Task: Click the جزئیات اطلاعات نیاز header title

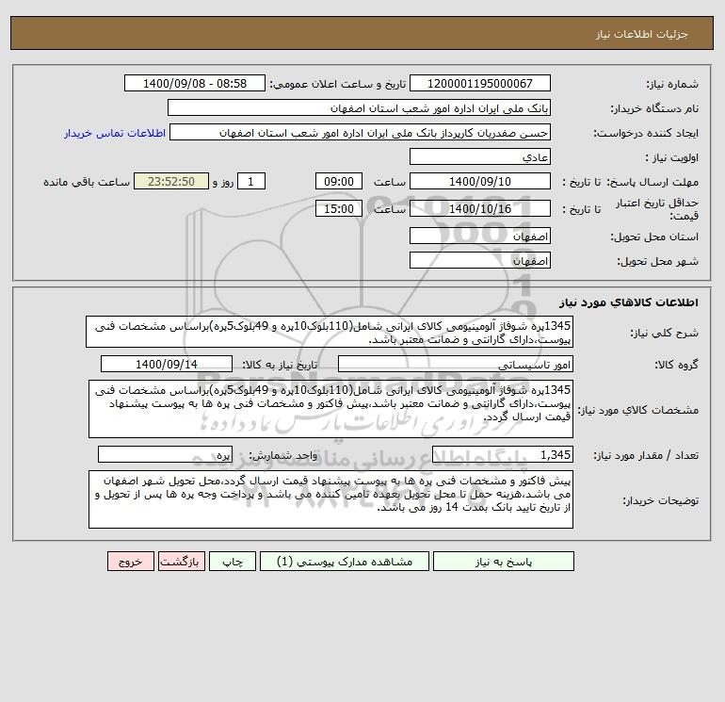Action: tap(642, 34)
